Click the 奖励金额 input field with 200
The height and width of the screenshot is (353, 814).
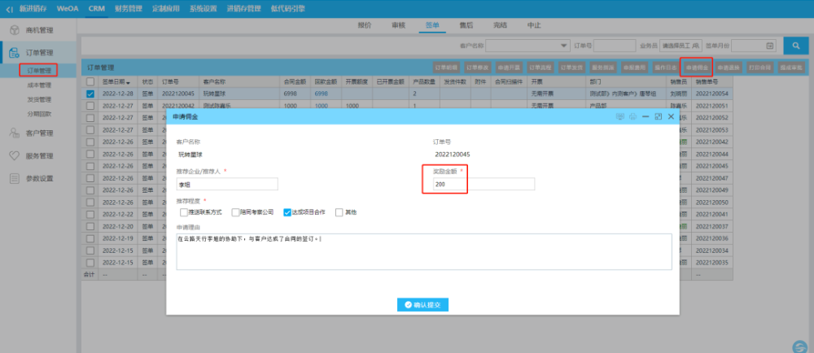(484, 184)
